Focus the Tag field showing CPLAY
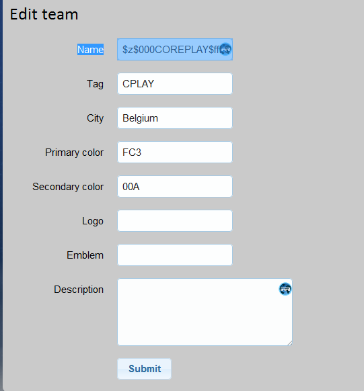Image resolution: width=364 pixels, height=391 pixels. point(175,83)
